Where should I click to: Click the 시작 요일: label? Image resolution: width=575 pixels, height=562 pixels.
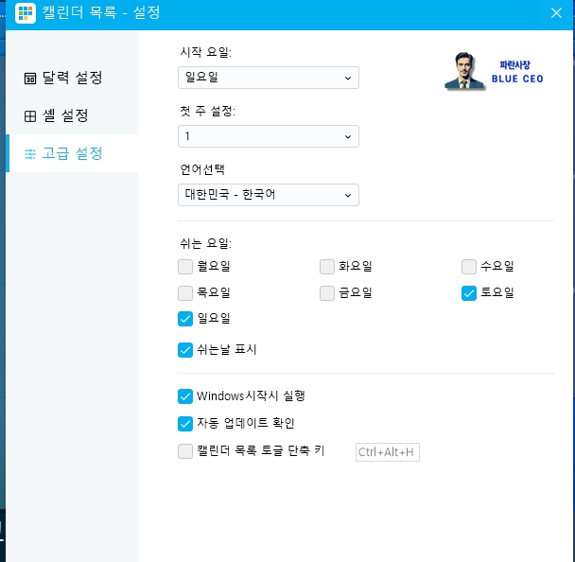(x=206, y=52)
